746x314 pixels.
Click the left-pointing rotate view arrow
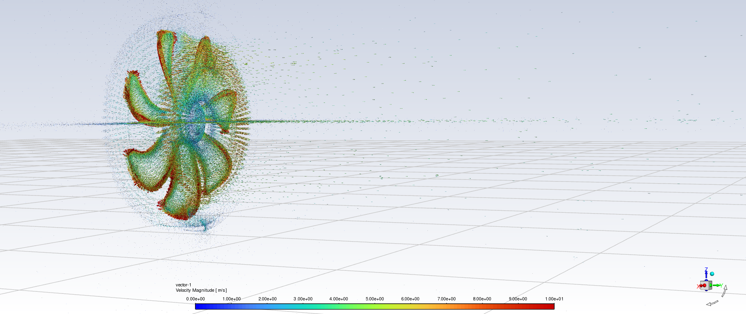(712, 303)
